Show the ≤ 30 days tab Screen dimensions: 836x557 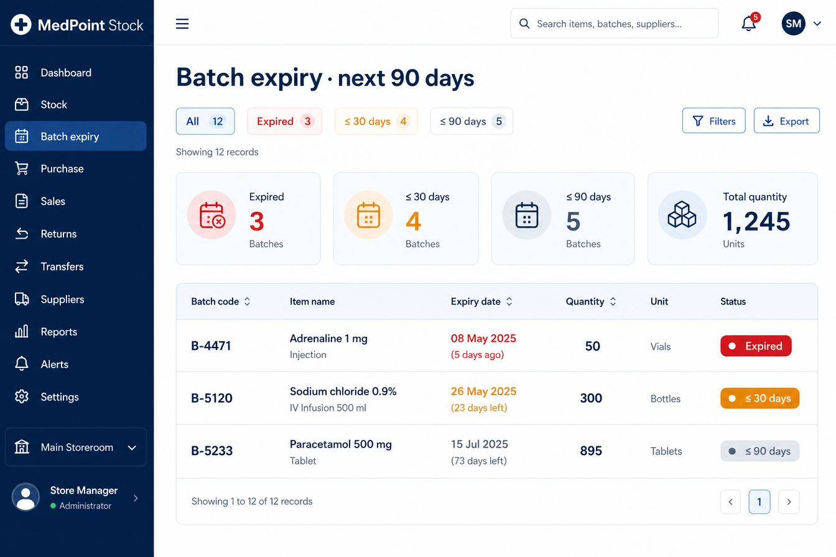pos(376,121)
